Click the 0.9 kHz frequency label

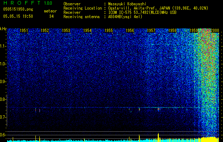3,82
